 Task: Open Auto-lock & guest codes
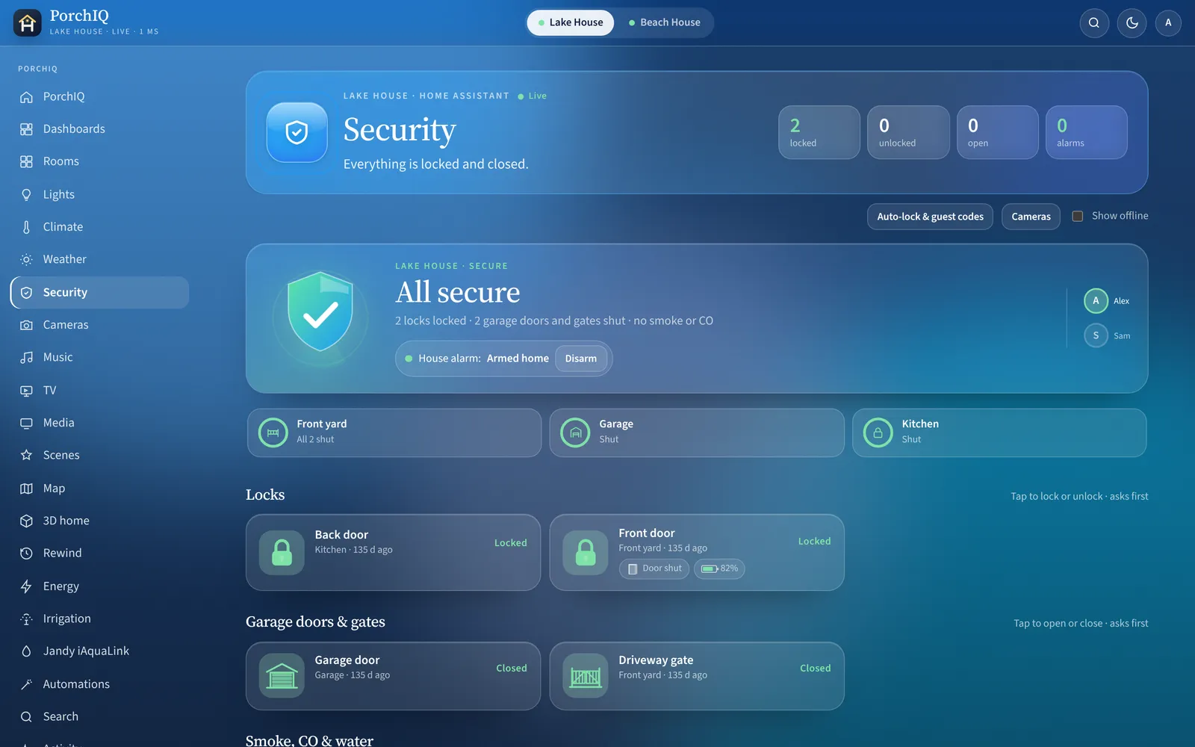point(930,217)
